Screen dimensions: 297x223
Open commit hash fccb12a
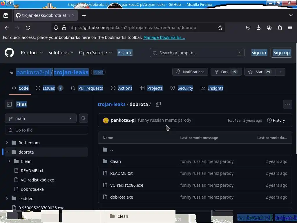234,121
